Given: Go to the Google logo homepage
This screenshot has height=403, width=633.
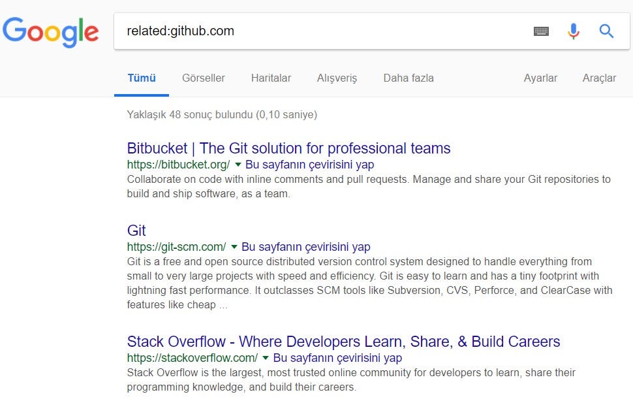Looking at the screenshot, I should 50,32.
